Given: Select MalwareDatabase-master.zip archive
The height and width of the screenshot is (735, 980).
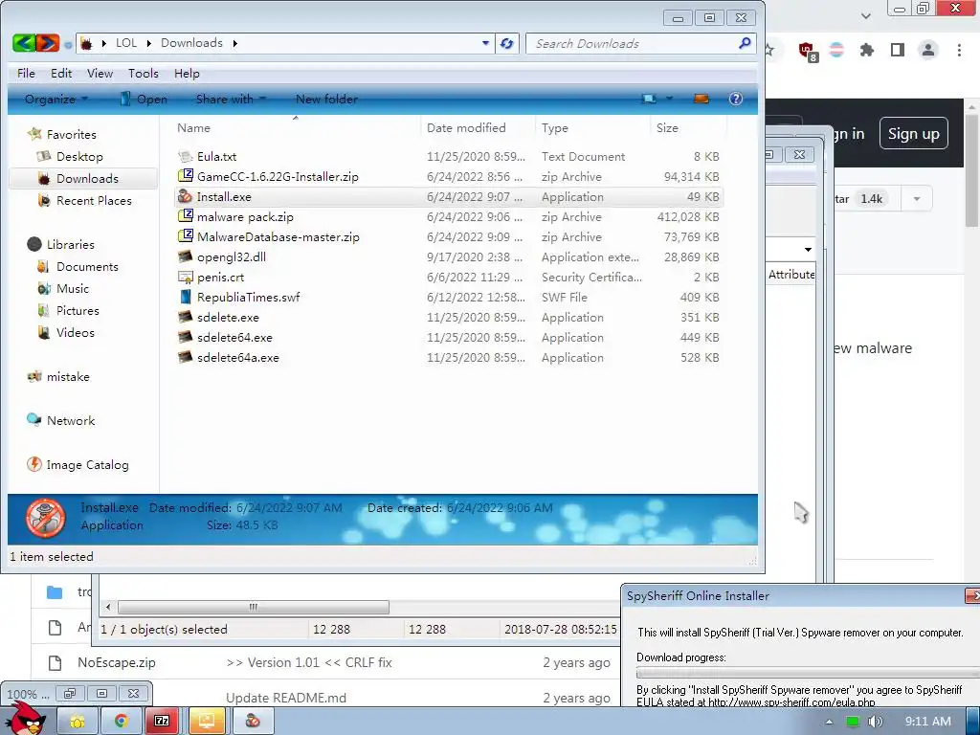Looking at the screenshot, I should coord(278,237).
